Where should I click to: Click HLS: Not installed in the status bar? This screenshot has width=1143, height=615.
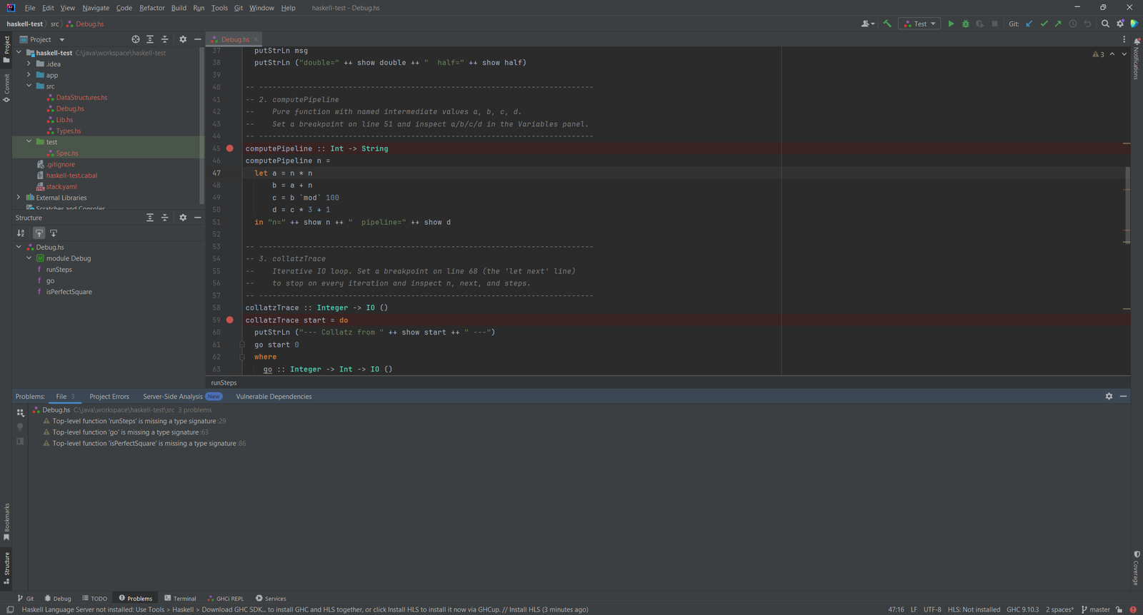click(x=974, y=609)
